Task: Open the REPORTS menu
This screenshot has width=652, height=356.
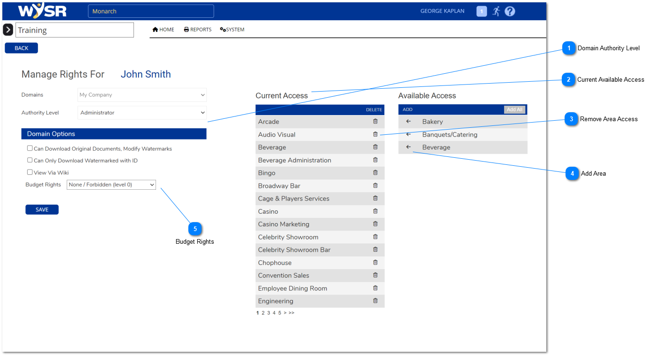Action: tap(198, 30)
